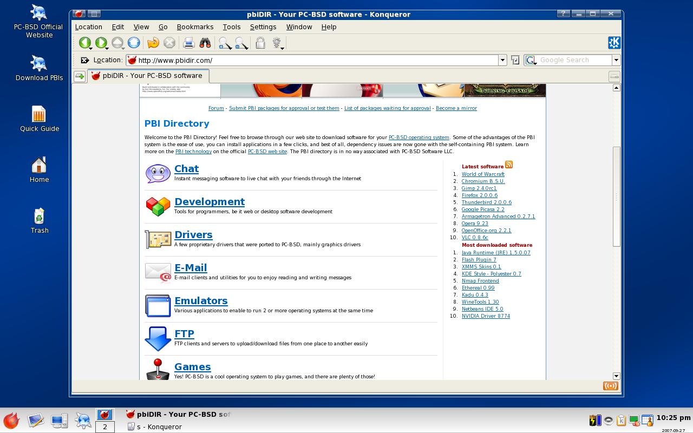The width and height of the screenshot is (693, 433).
Task: Open the Development category cubes icon
Action: pyautogui.click(x=158, y=206)
